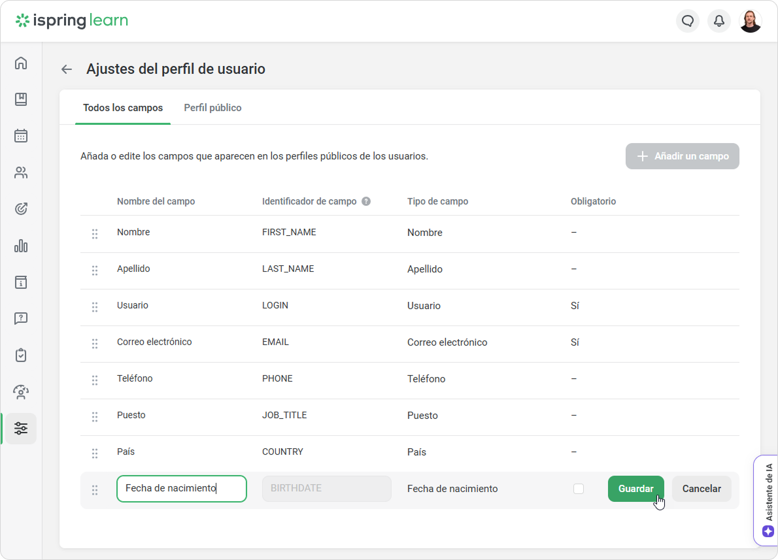
Task: Click the Cancelar button
Action: pos(702,489)
